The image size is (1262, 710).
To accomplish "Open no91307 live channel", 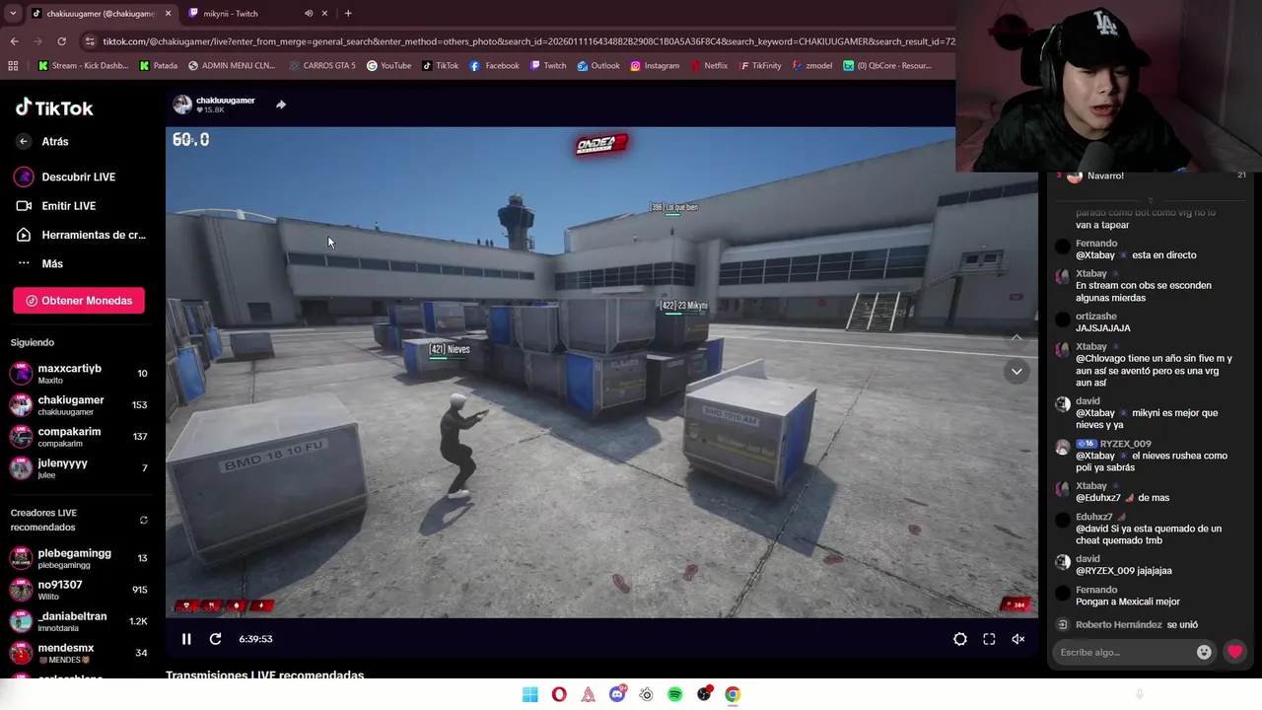I will 79,590.
